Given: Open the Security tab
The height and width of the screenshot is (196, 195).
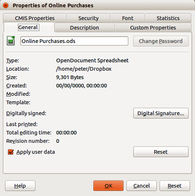Looking at the screenshot, I should (89, 18).
